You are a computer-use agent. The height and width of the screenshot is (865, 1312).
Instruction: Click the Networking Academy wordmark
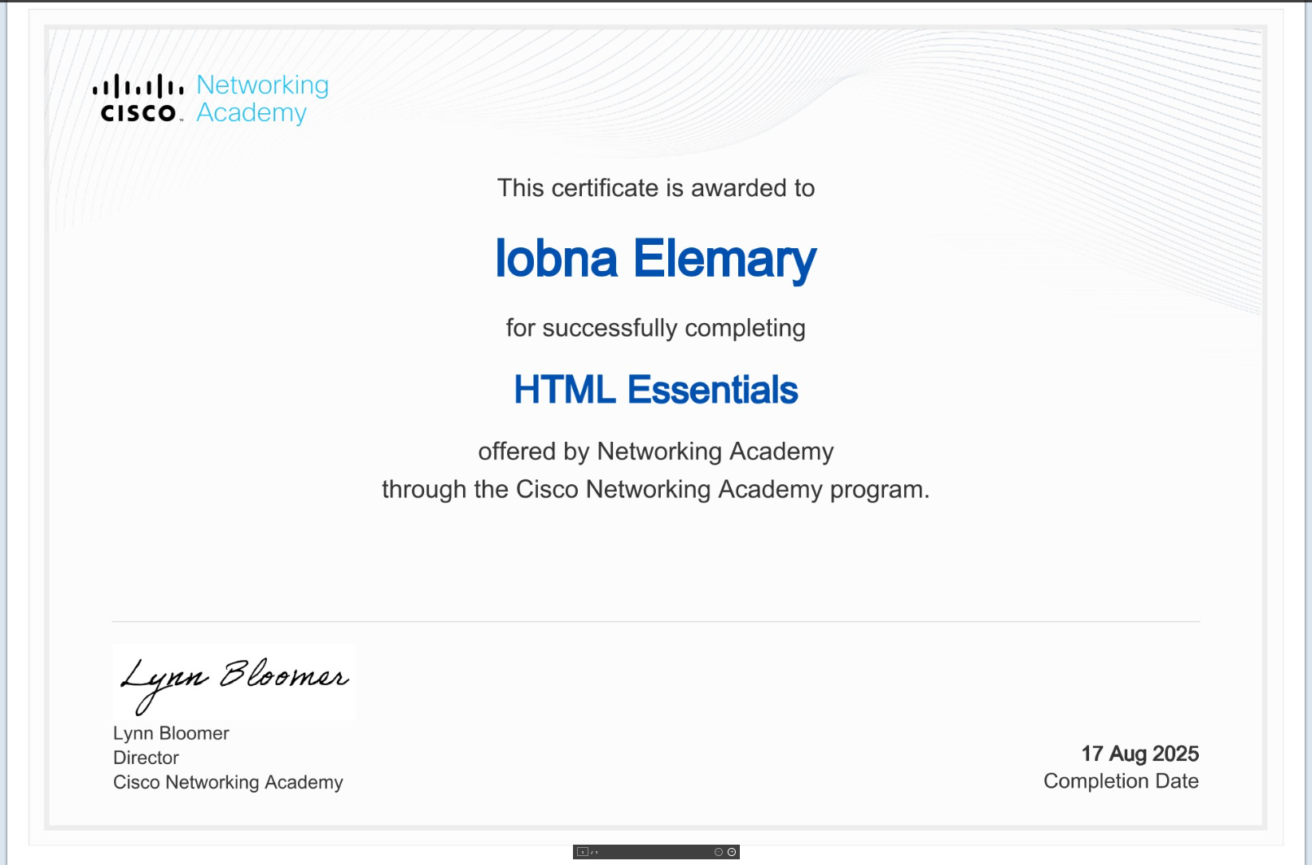click(x=261, y=98)
